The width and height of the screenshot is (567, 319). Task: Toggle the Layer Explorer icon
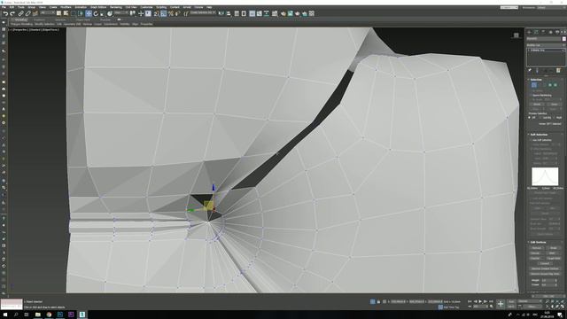click(244, 13)
